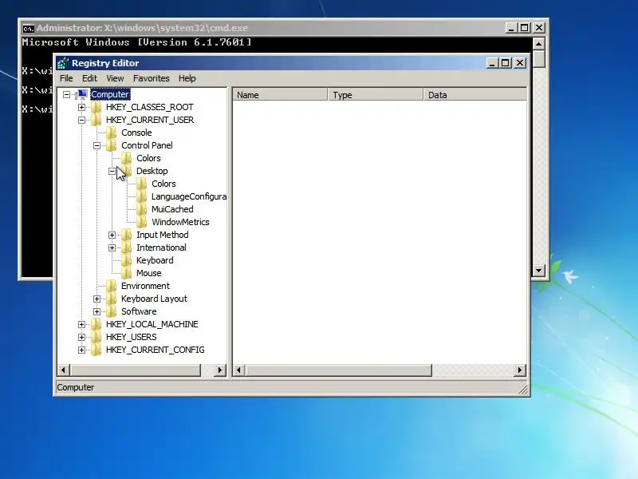The height and width of the screenshot is (479, 638).
Task: Click the HKEY_CURRENT_USER folder icon
Action: (96, 120)
